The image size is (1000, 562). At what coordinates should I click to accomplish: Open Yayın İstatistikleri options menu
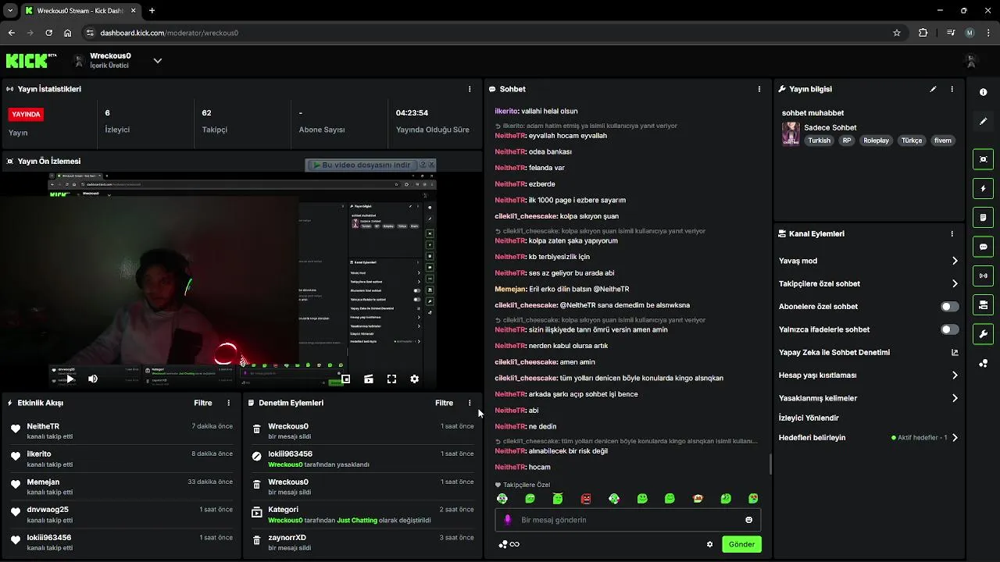coord(470,89)
